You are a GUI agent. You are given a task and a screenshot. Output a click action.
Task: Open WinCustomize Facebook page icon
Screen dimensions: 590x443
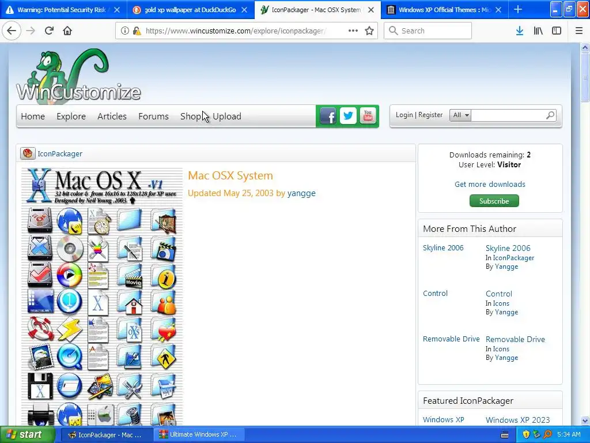click(328, 116)
